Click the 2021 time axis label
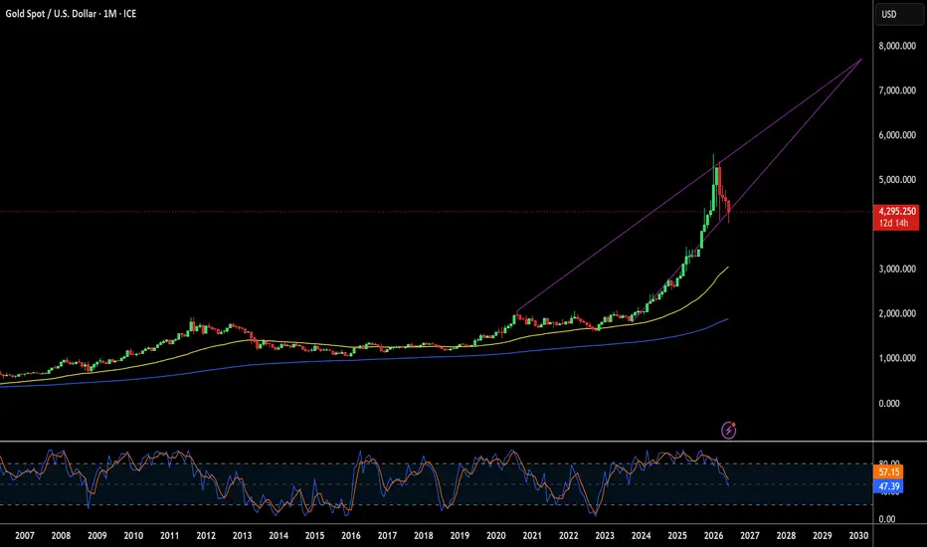This screenshot has width=927, height=547. point(532,535)
